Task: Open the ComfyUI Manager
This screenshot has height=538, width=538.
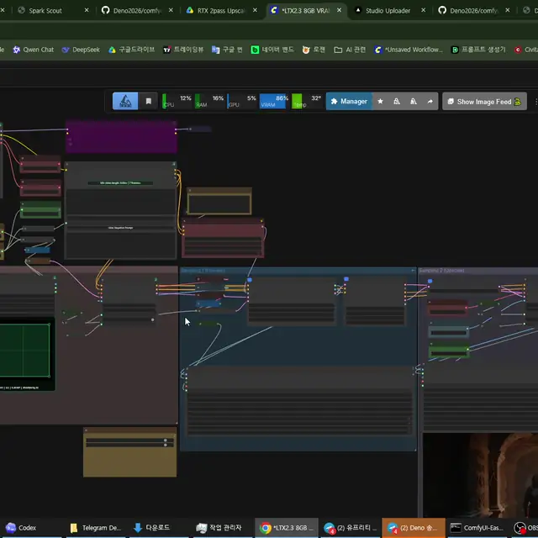Action: click(349, 102)
